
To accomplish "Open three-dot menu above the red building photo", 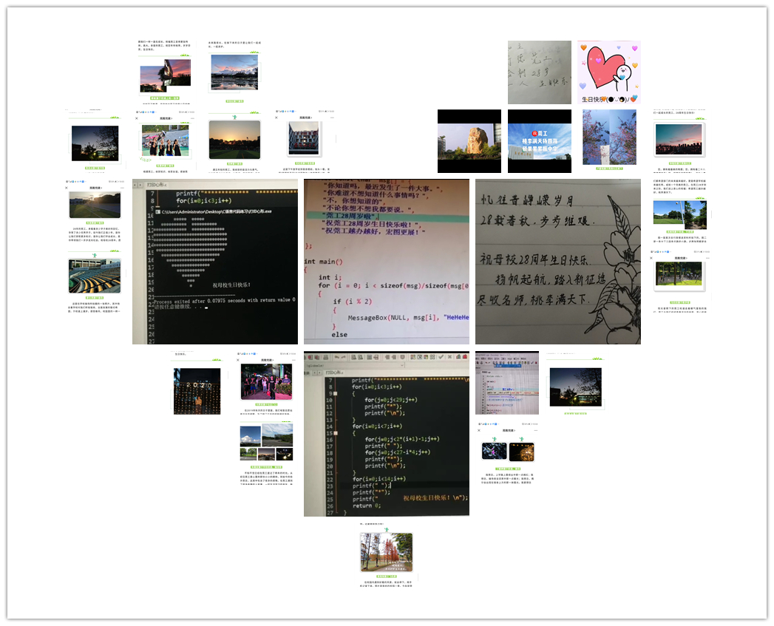I will 332,118.
